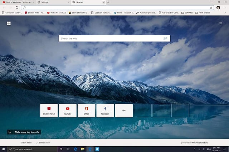Open the Student Portal quick link tile

coord(49,111)
